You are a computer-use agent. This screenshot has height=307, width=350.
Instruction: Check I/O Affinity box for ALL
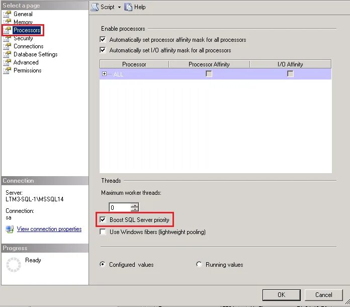click(290, 74)
